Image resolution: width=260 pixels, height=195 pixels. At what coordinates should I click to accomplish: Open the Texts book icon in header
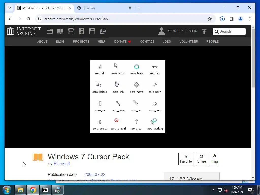click(60, 31)
